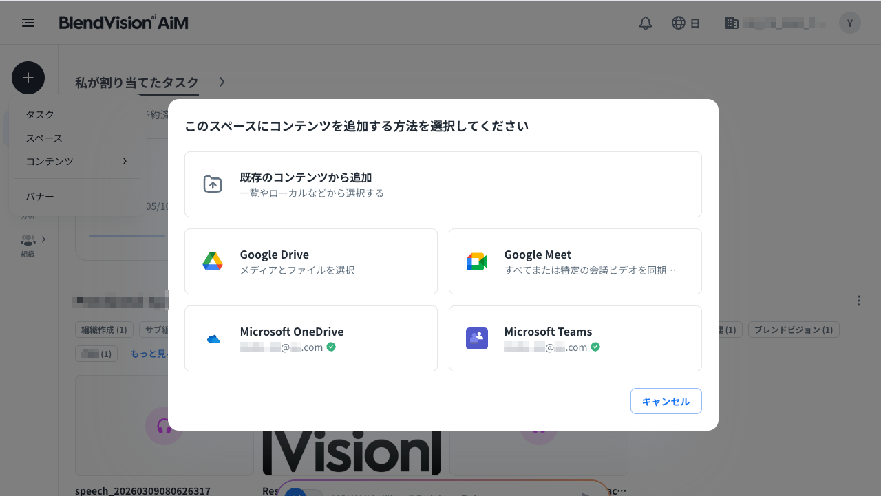Select the ブレンドビジョン (1) tag
The height and width of the screenshot is (496, 881).
(793, 330)
